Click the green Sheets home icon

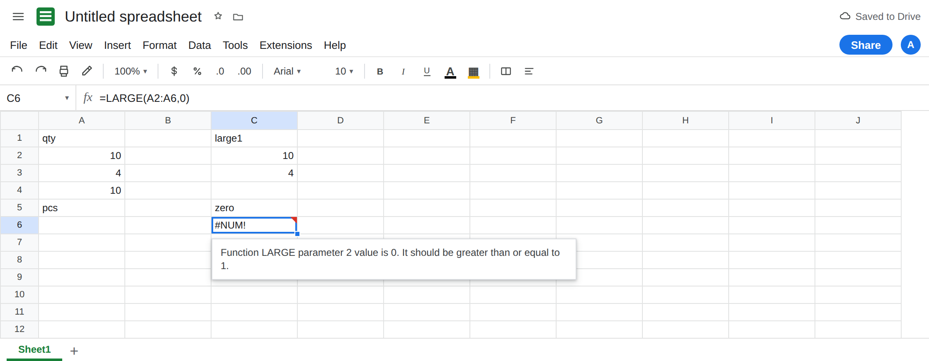pos(46,17)
